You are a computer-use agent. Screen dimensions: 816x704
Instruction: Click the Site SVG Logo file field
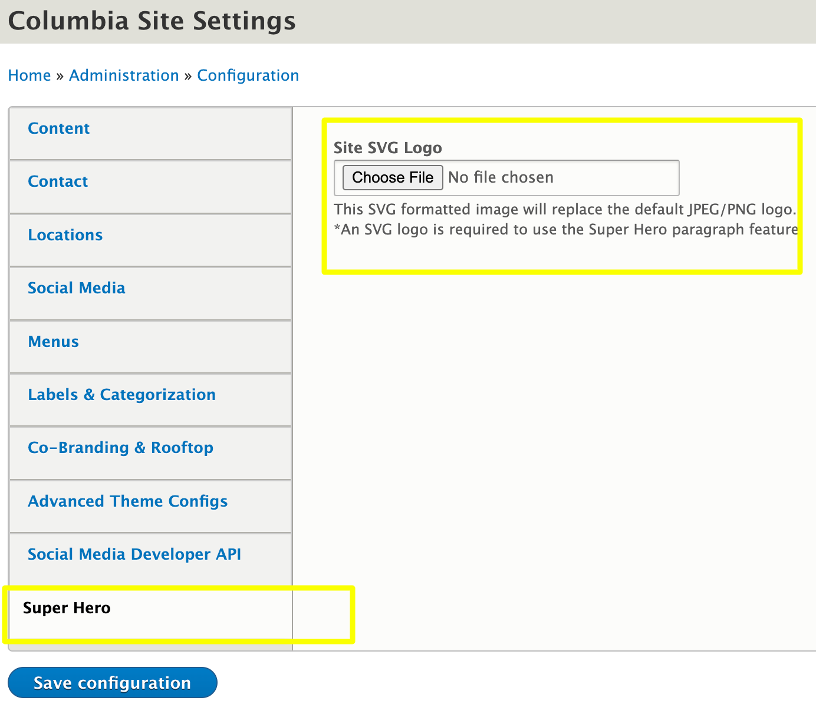point(507,177)
